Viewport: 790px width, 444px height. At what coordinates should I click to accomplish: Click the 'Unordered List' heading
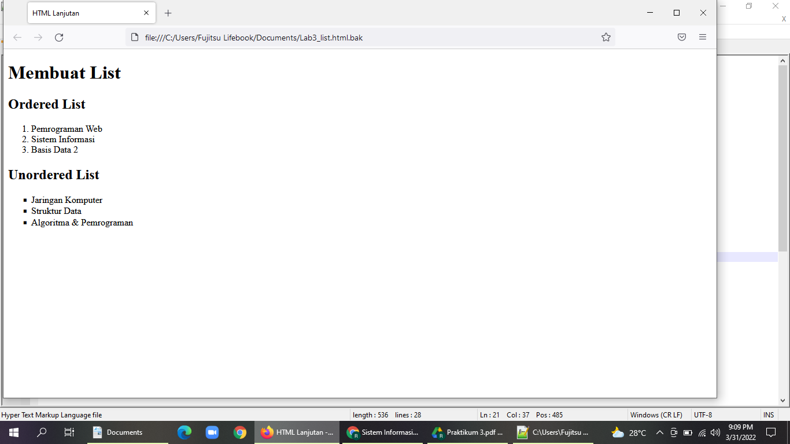pyautogui.click(x=54, y=175)
